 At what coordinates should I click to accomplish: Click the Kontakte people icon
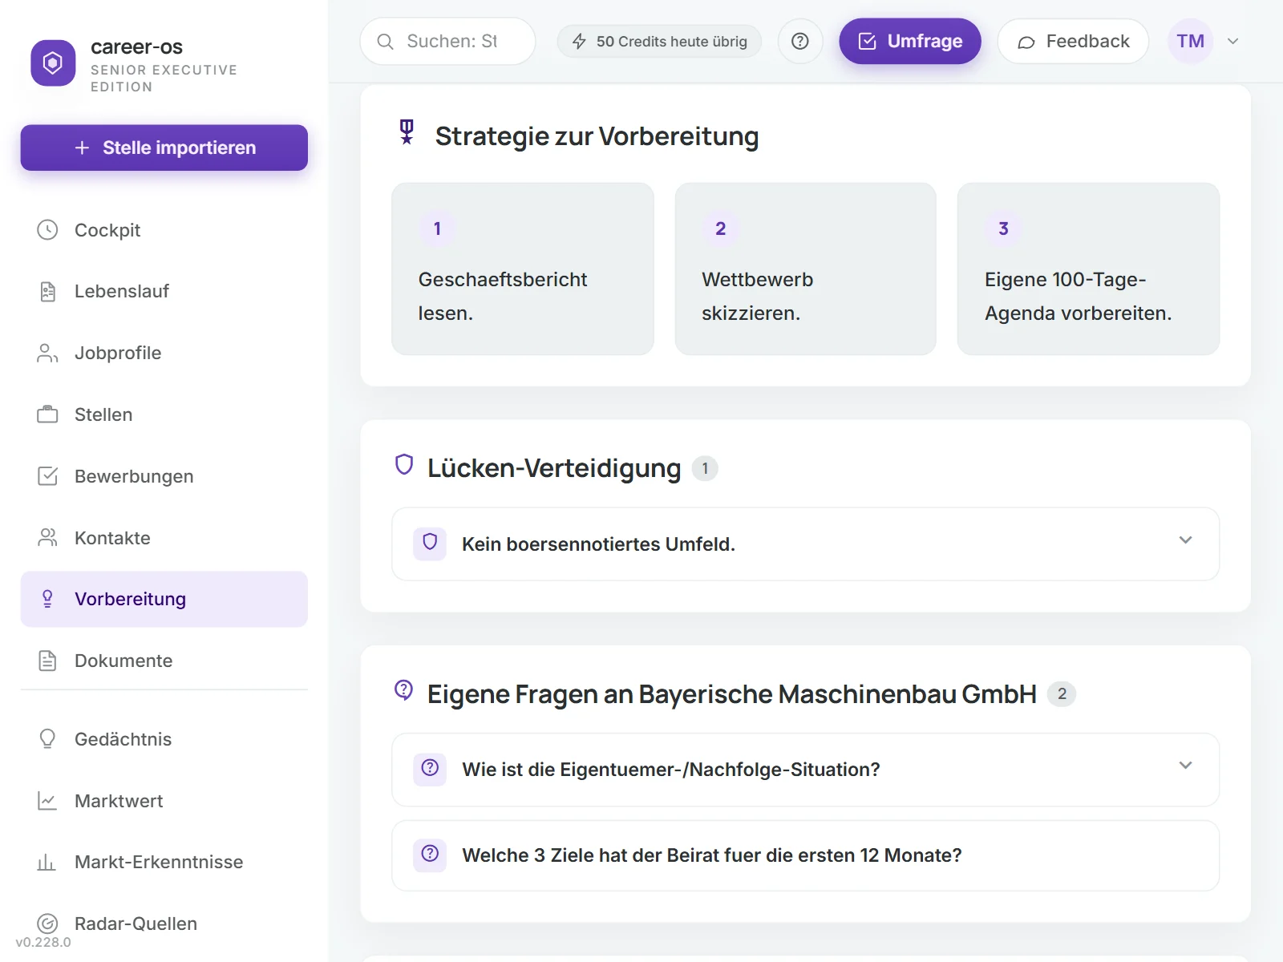[47, 538]
